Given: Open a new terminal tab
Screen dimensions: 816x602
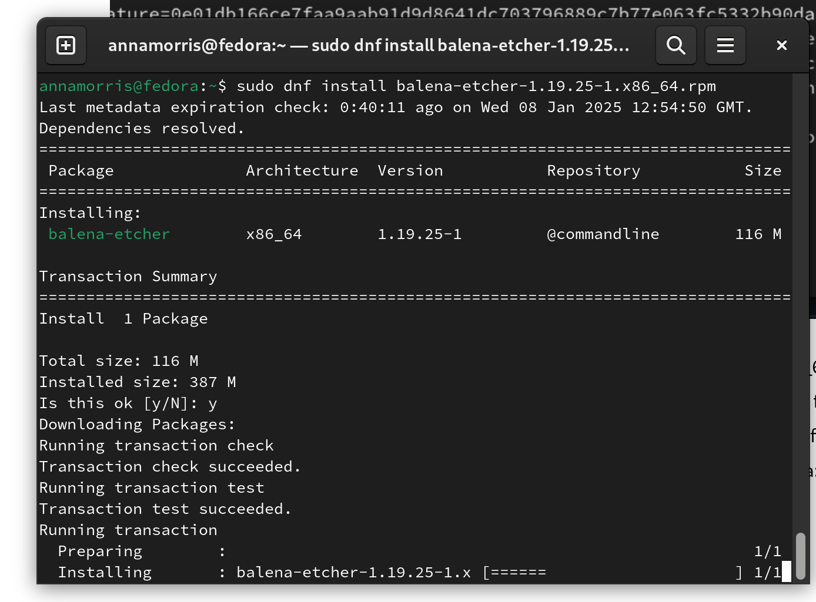Looking at the screenshot, I should [x=66, y=45].
